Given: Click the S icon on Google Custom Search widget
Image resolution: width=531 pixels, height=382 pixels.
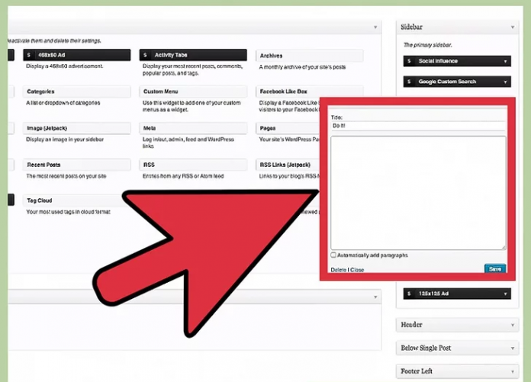Looking at the screenshot, I should [408, 82].
